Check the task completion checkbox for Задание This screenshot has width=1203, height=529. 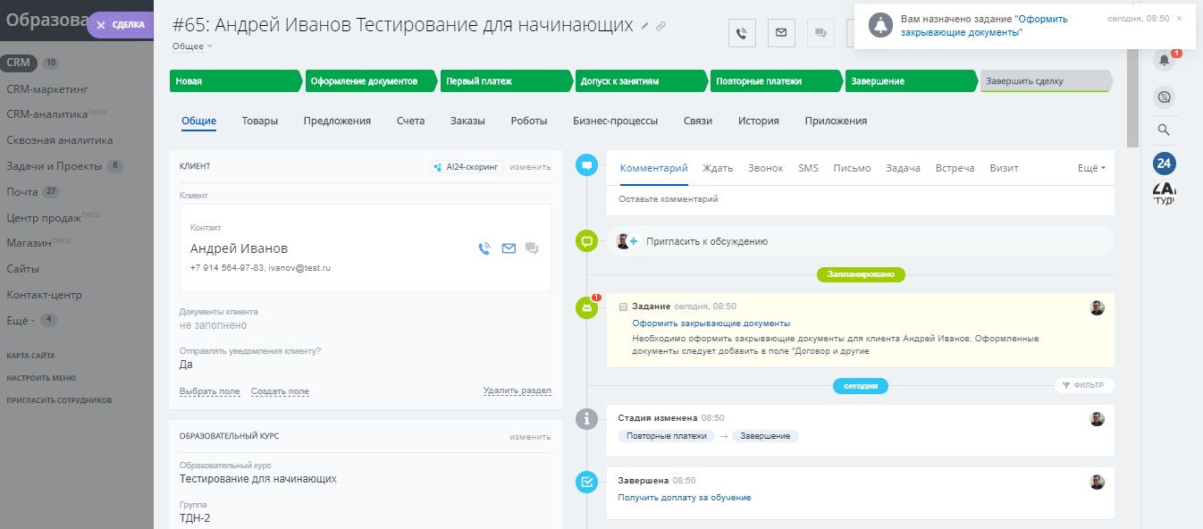tap(623, 306)
